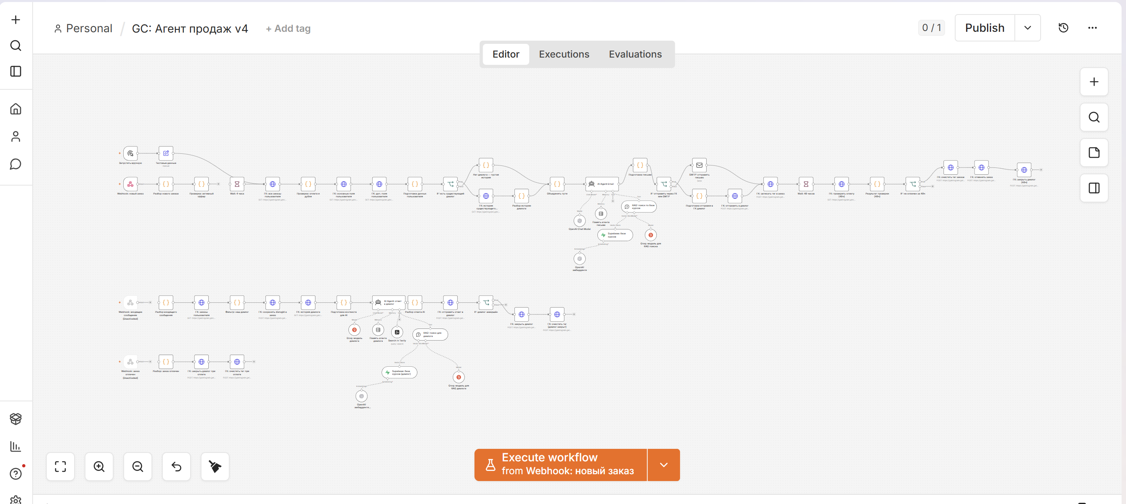Zoom out of the workflow canvas

click(x=138, y=467)
